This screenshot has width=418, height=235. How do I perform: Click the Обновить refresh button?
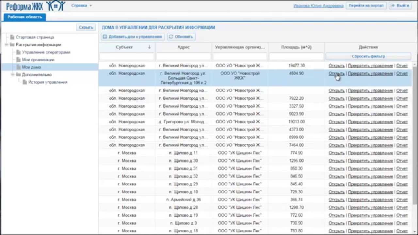[182, 37]
